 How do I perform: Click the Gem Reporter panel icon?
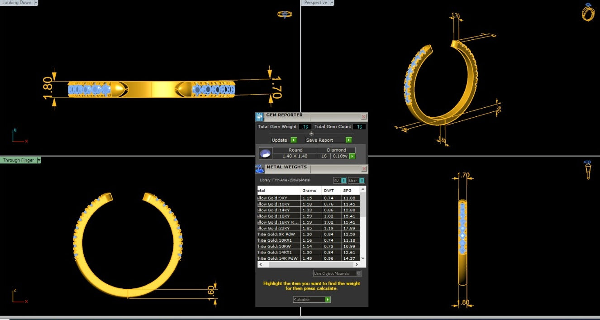pos(260,117)
